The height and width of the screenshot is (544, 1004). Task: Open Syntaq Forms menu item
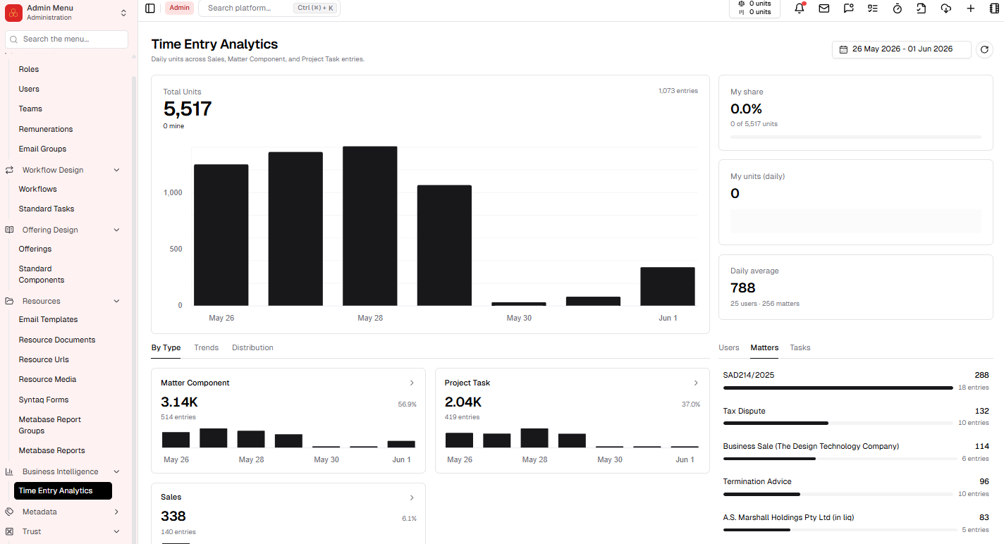click(x=44, y=400)
